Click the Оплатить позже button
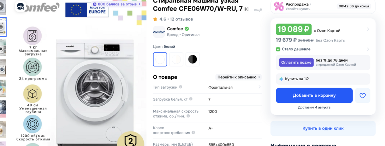 (x=296, y=62)
